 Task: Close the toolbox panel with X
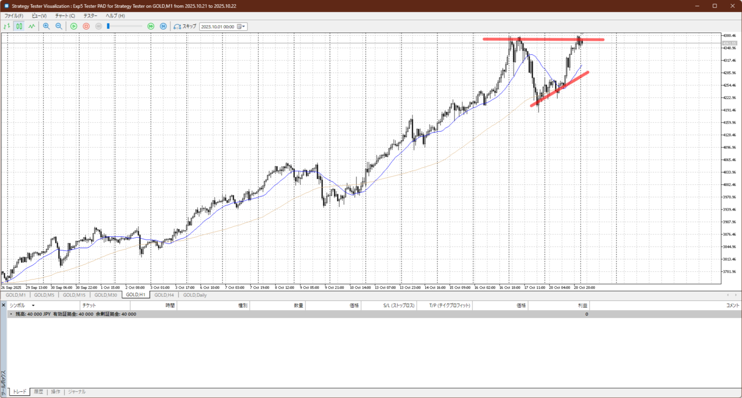[4, 305]
